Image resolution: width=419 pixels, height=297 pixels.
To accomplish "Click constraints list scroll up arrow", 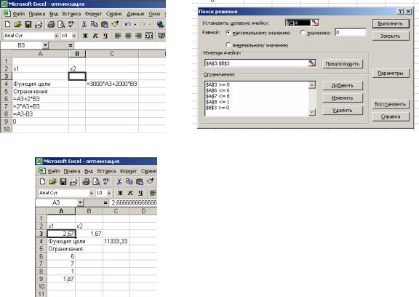I will tap(311, 85).
